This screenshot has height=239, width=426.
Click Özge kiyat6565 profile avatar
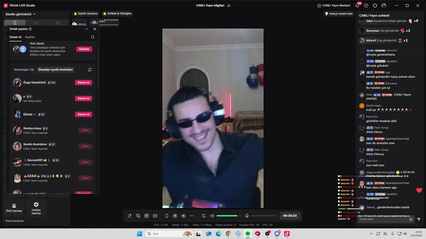(x=17, y=83)
